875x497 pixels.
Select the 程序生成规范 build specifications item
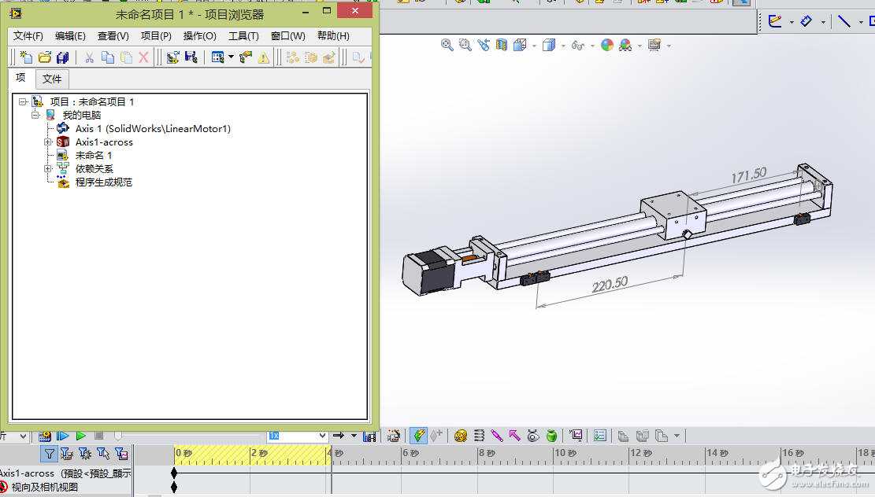click(x=103, y=182)
